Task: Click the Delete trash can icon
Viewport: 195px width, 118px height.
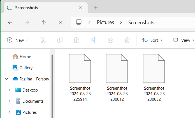Action: [127, 40]
